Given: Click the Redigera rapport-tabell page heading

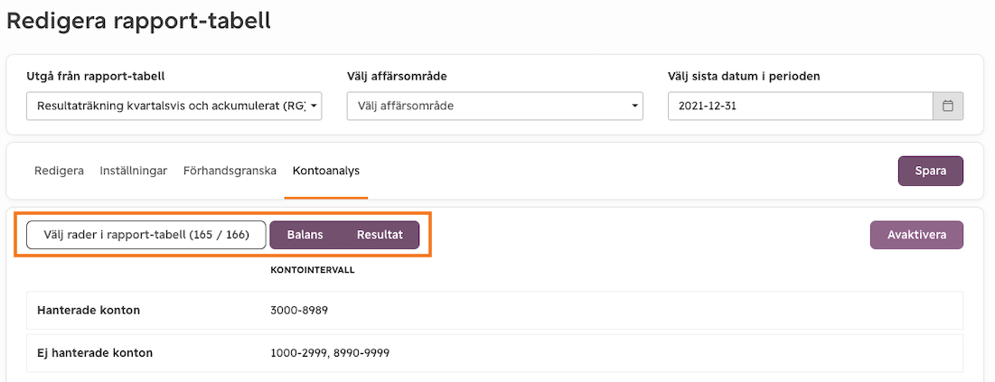Looking at the screenshot, I should click(138, 22).
